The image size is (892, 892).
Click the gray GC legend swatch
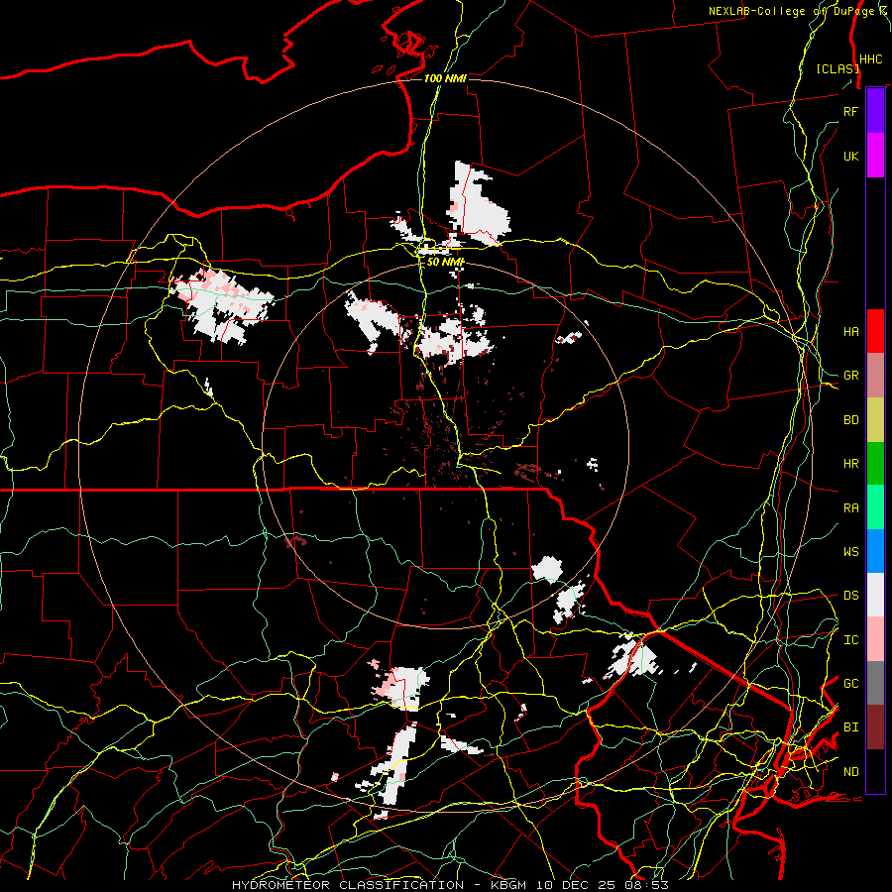pos(875,683)
